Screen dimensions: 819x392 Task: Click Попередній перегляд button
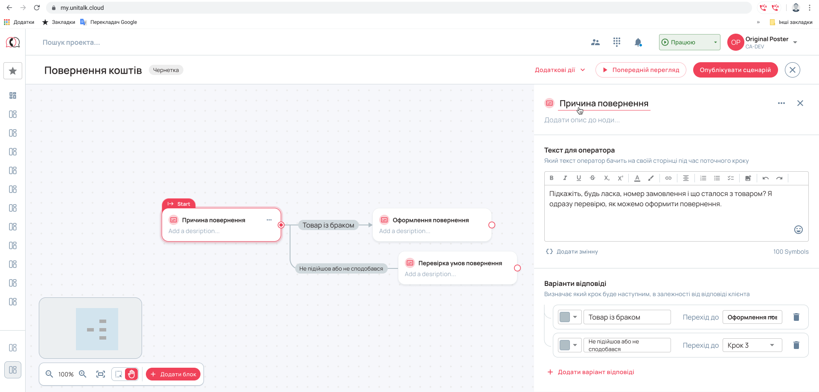coord(641,70)
